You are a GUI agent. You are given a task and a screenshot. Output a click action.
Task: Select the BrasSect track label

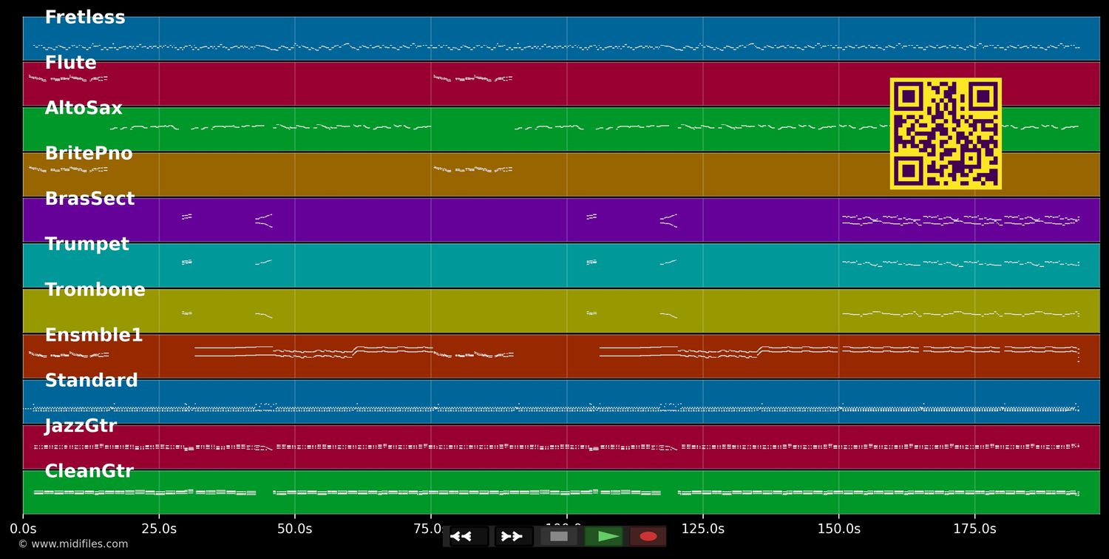[x=89, y=199]
